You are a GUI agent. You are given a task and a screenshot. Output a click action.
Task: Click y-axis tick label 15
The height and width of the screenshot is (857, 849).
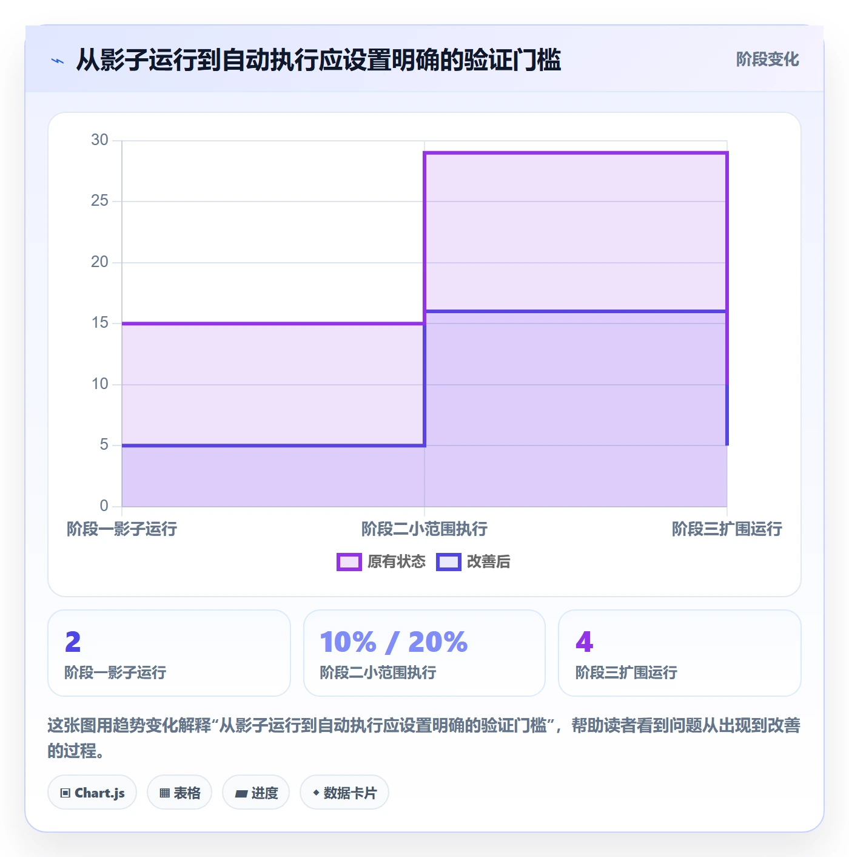[x=99, y=323]
